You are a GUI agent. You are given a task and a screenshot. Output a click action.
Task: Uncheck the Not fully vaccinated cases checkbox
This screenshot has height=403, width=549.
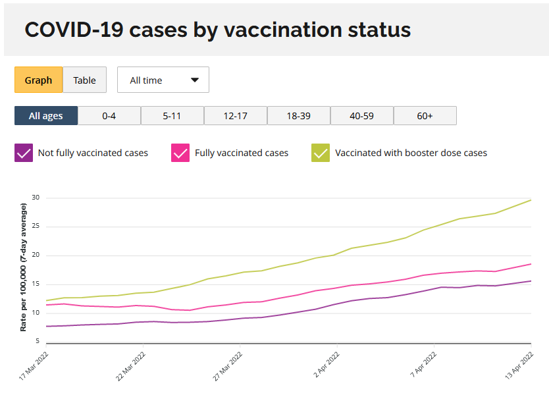(x=24, y=153)
